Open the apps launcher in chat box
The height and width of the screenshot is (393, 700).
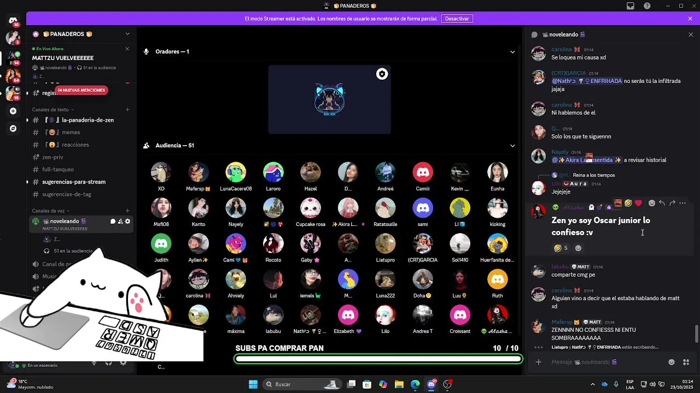(x=686, y=362)
